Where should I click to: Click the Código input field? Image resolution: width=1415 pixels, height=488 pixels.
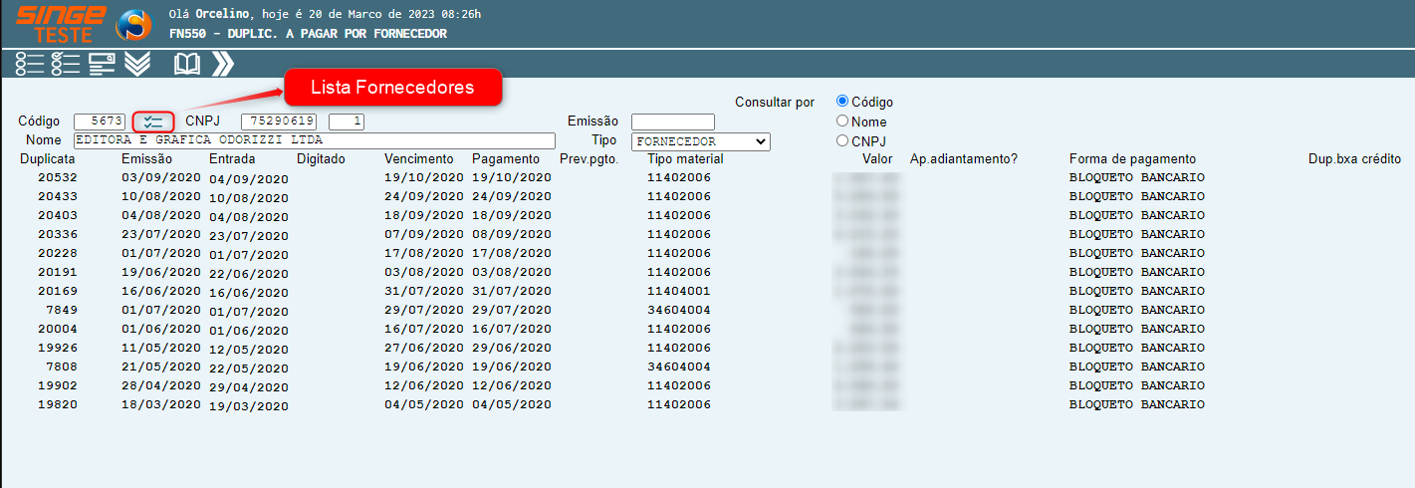[100, 122]
